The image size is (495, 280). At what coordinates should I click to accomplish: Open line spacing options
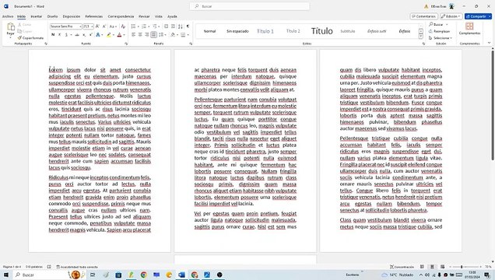pyautogui.click(x=162, y=35)
